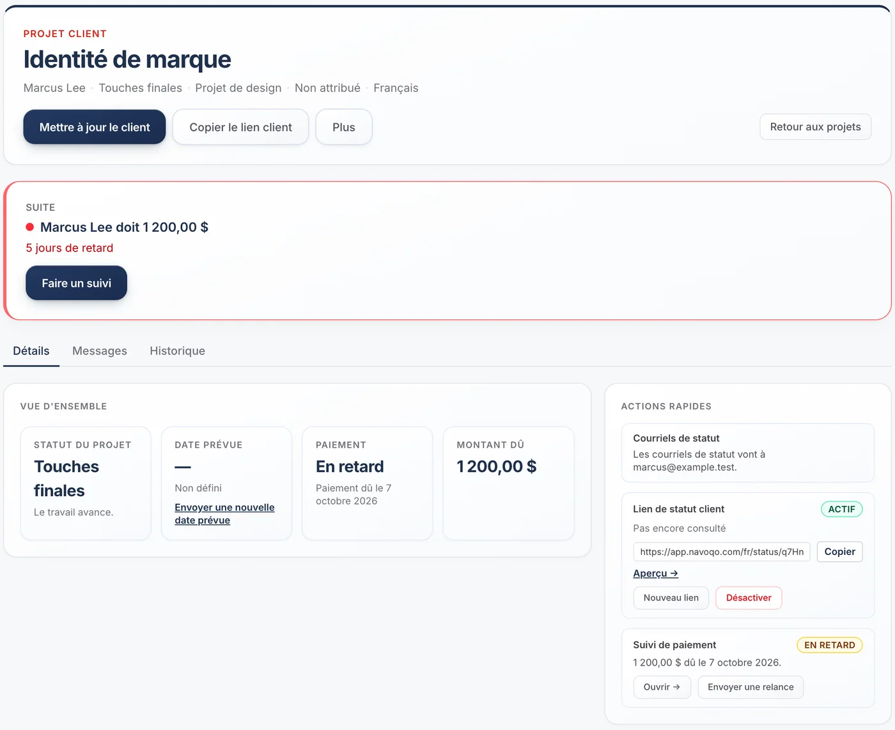The height and width of the screenshot is (730, 895).
Task: Click the Copier button next to the URL
Action: click(x=839, y=552)
